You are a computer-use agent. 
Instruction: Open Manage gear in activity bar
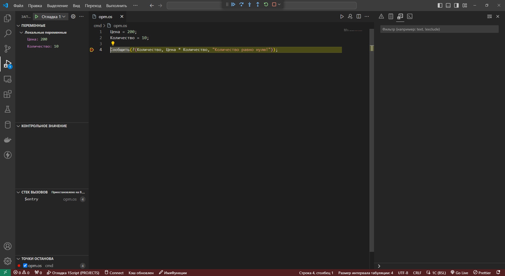coord(8,261)
